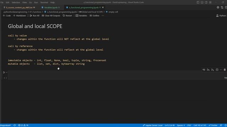
Task: Show the notebook Outline
Action: tap(94, 16)
